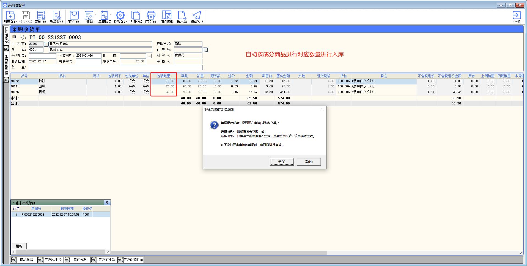Click the 采购员 input field

tap(43, 56)
